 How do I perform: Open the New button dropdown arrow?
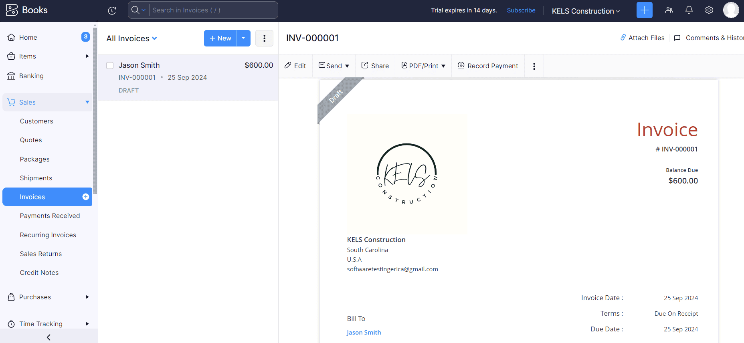coord(244,38)
